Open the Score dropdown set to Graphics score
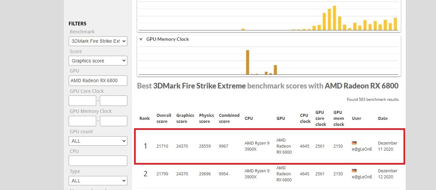This screenshot has width=436, height=190. [x=98, y=61]
